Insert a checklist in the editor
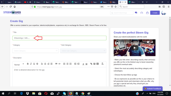Image resolution: width=171 pixels, height=96 pixels. click(71, 64)
